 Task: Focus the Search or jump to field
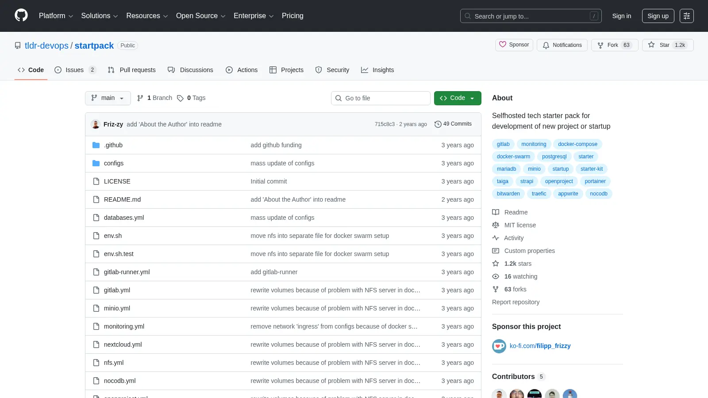point(531,16)
